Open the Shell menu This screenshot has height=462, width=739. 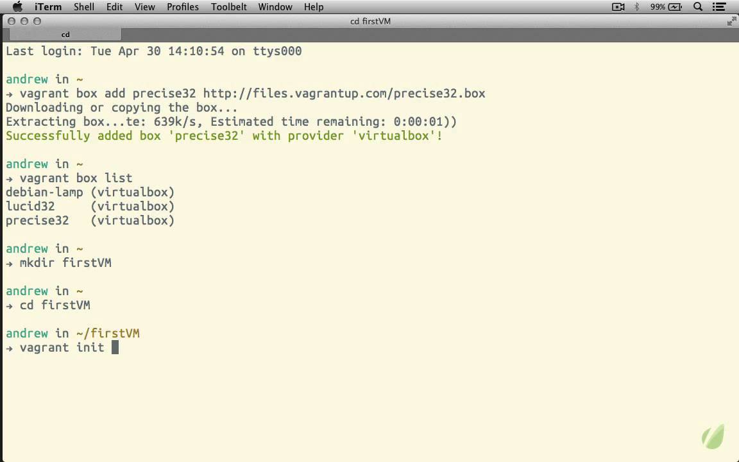click(84, 7)
